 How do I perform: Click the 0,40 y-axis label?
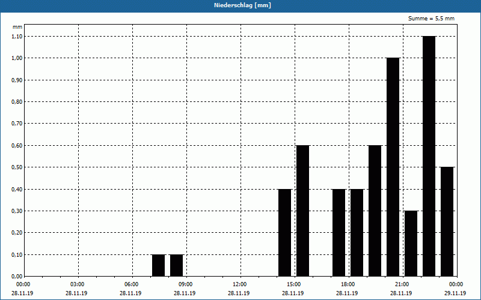pos(17,190)
